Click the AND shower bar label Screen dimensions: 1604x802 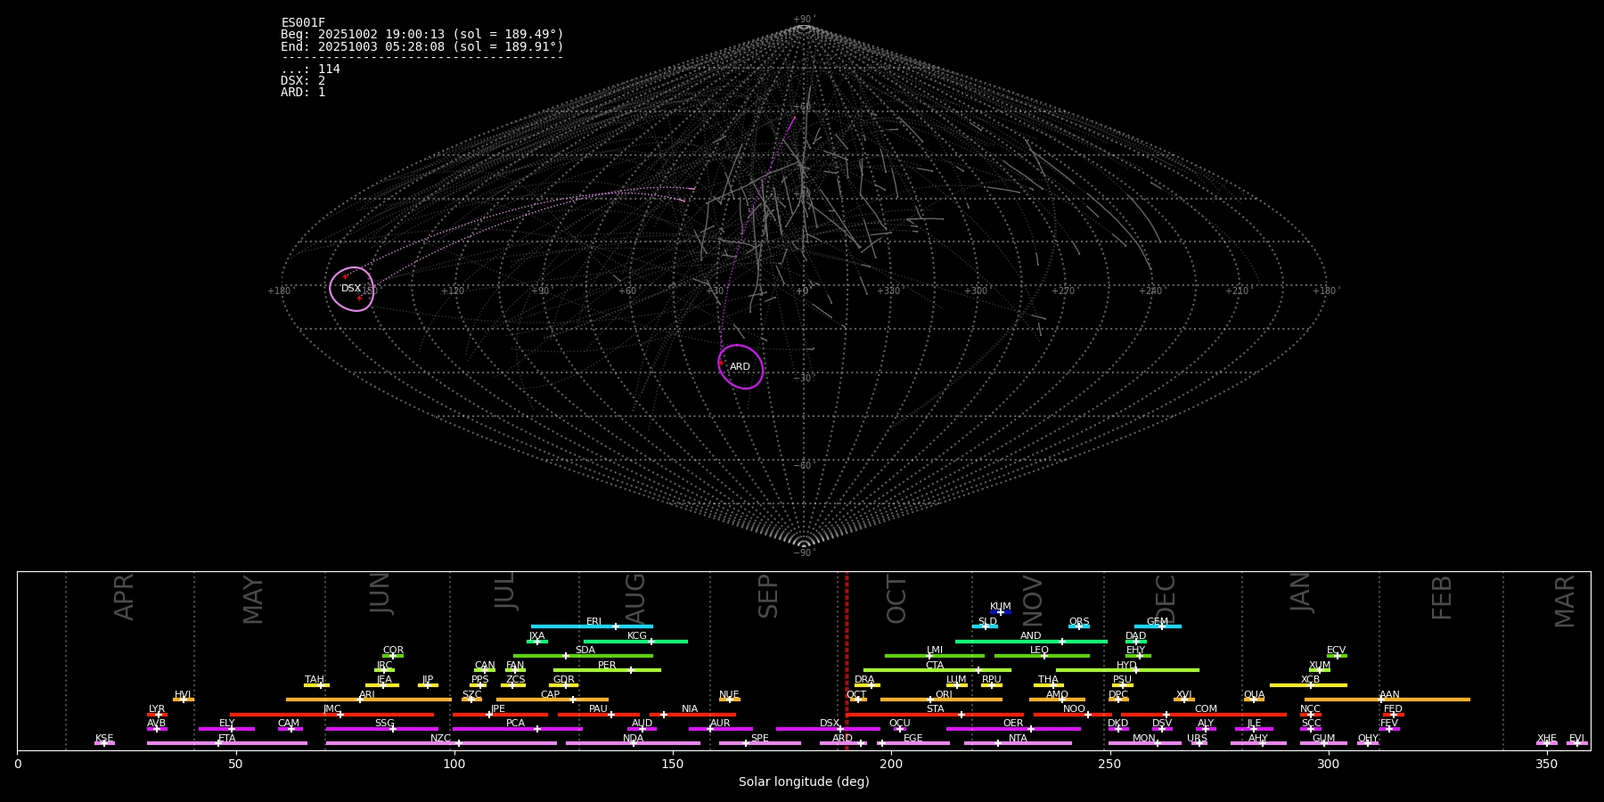click(1030, 636)
